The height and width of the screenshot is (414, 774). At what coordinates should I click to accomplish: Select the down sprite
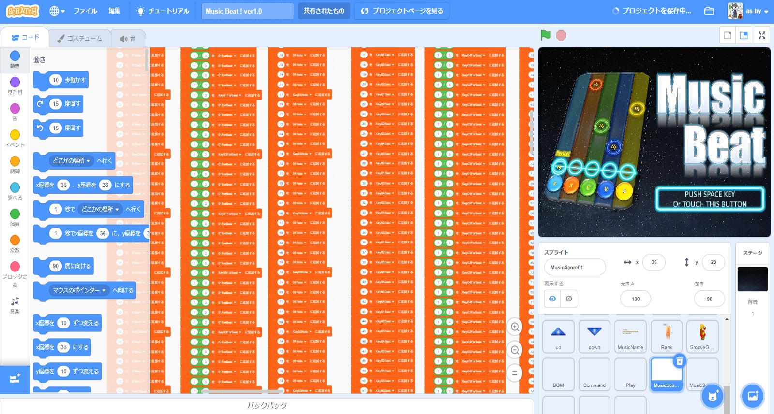tap(595, 336)
